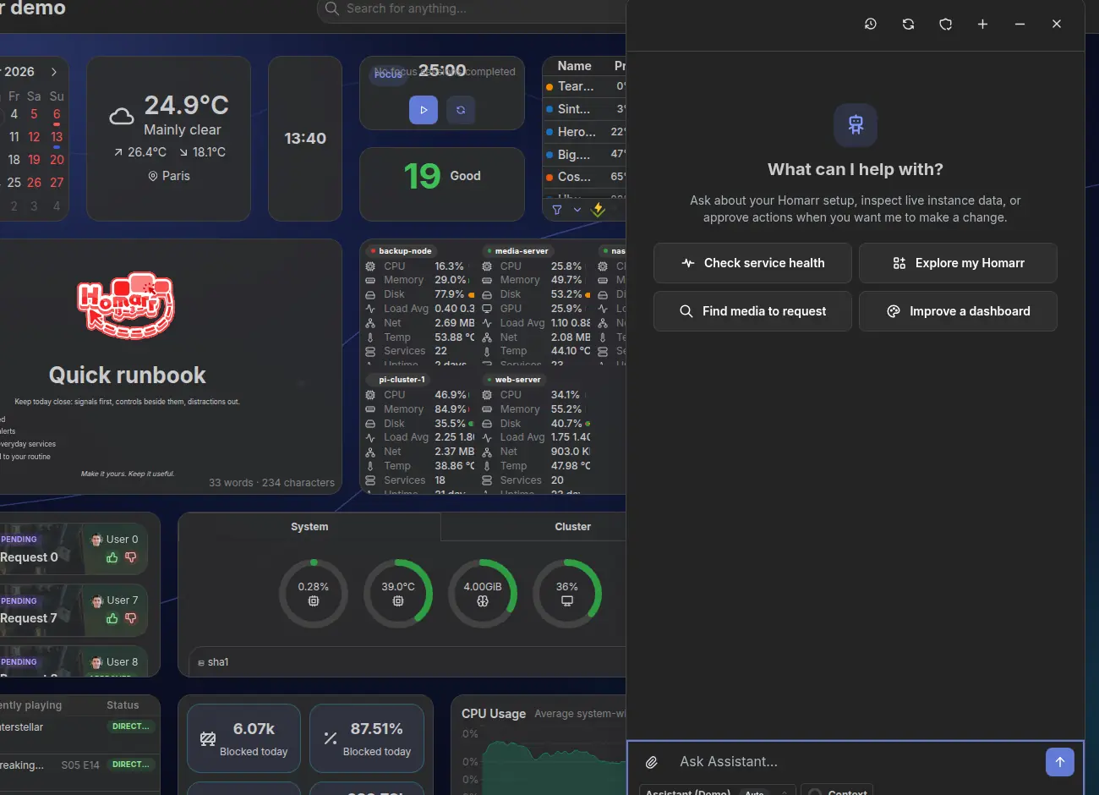Open the Assistant (Demo) model selector
Screen dimensions: 1099x795
coord(718,790)
